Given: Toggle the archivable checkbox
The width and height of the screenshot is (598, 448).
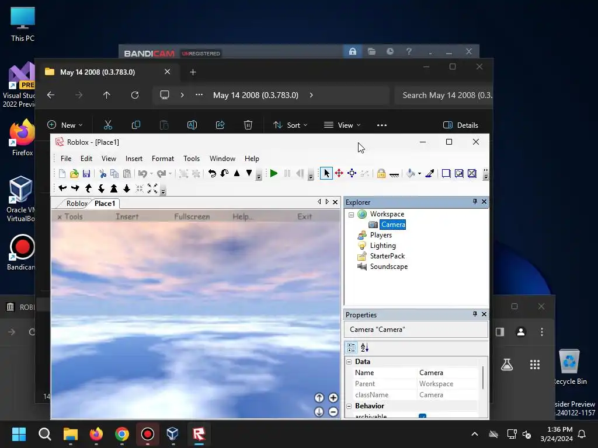Looking at the screenshot, I should click(x=422, y=416).
